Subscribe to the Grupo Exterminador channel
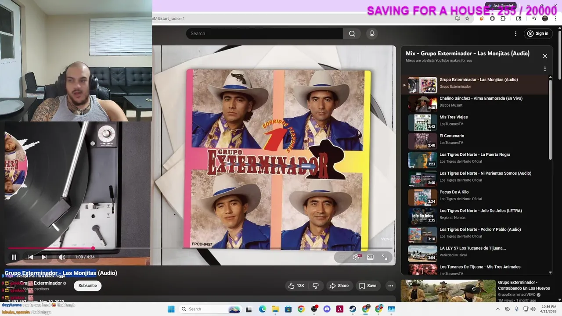 [87, 286]
